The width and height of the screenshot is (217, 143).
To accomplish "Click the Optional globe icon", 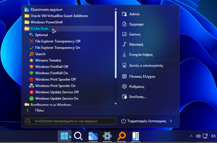I will tap(32, 35).
